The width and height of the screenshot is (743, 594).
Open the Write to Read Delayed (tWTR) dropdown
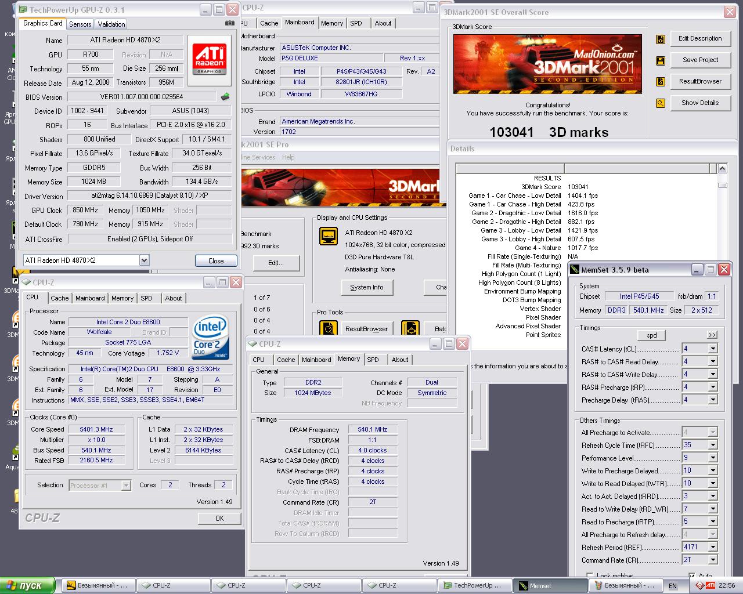pos(713,483)
